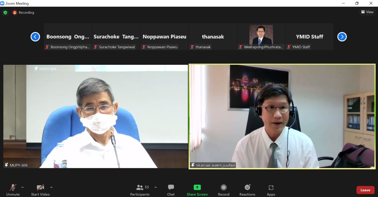
Task: Select the YMID Staff participant tile
Action: [309, 37]
